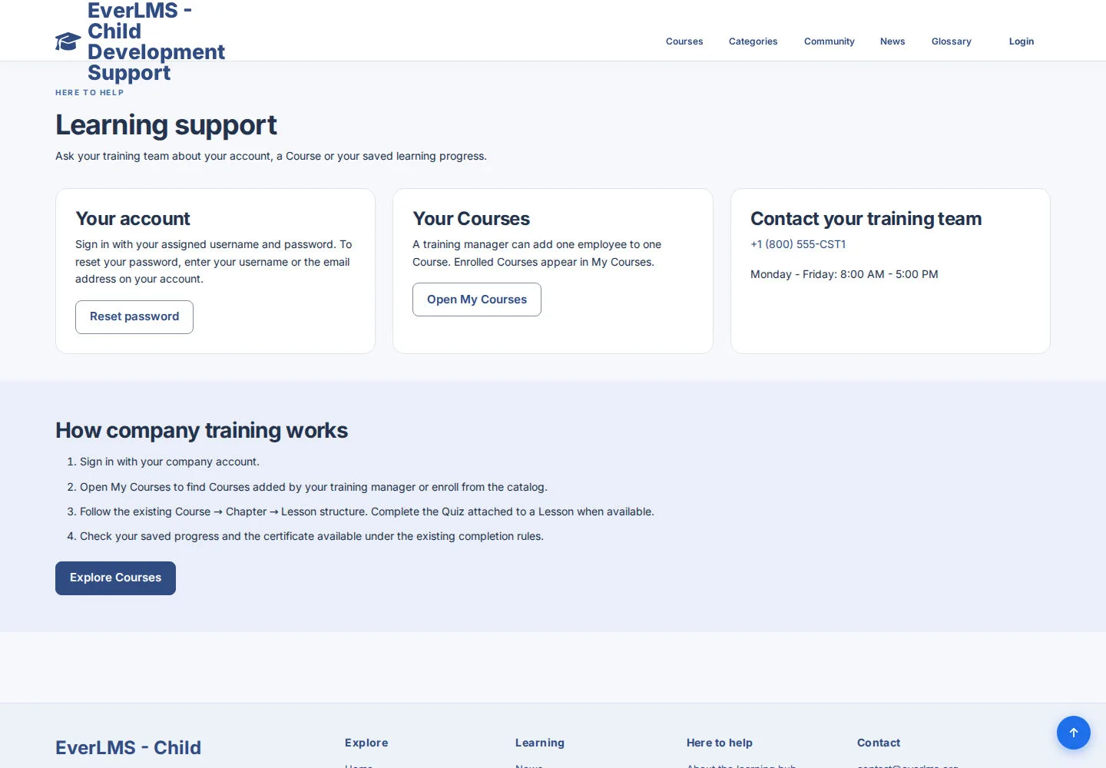Click the scroll-to-top arrow button
The image size is (1106, 768).
1074,733
